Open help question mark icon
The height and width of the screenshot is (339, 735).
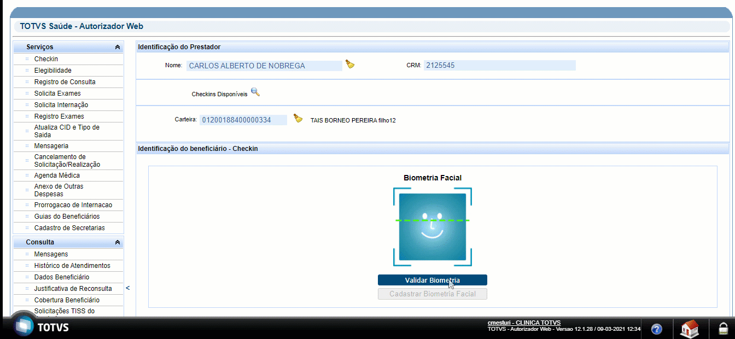[657, 329]
